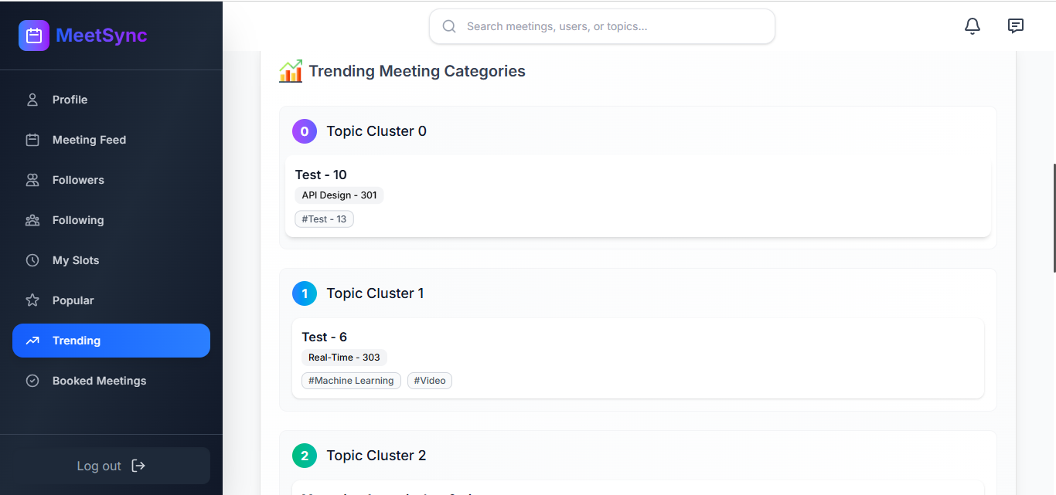Open the Test - 6 meeting card

click(325, 337)
